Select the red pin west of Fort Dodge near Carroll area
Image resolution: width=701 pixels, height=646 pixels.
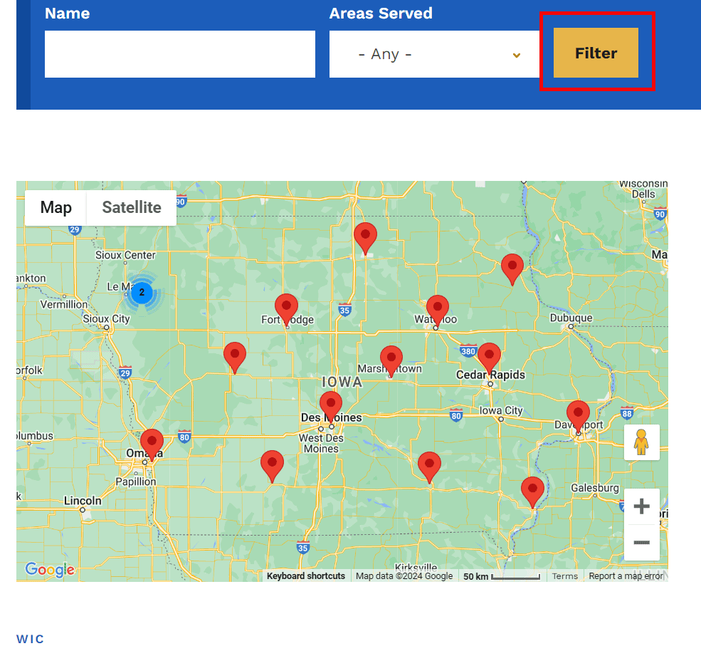(235, 358)
